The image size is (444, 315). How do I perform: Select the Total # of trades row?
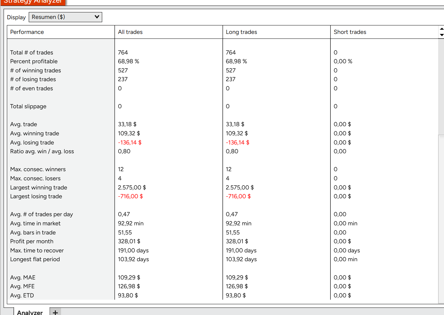[x=223, y=52]
